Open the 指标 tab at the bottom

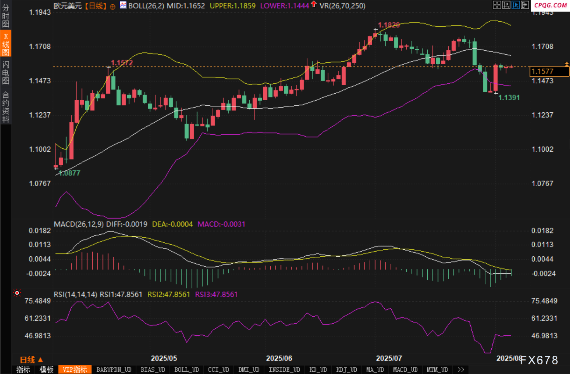[23, 370]
